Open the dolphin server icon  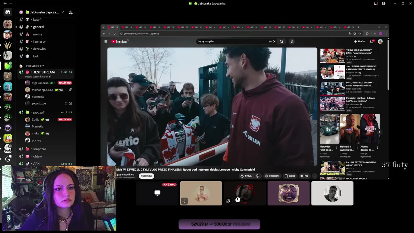click(8, 86)
